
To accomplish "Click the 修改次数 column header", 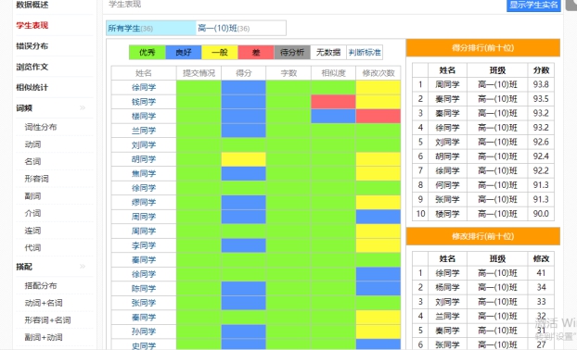I will [x=378, y=73].
